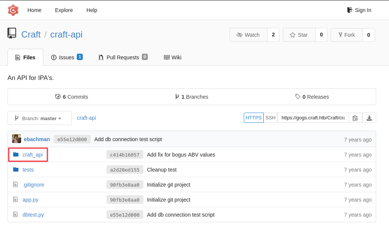The width and height of the screenshot is (389, 238).
Task: View the stargazers count next to Star
Action: point(321,35)
